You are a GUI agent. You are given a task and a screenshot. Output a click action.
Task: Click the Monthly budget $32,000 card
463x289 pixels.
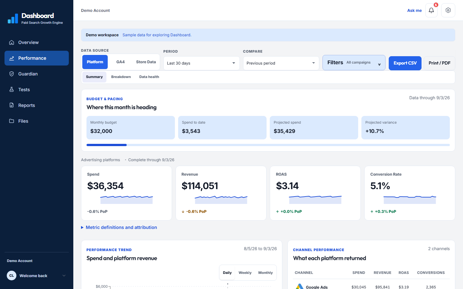pos(131,127)
